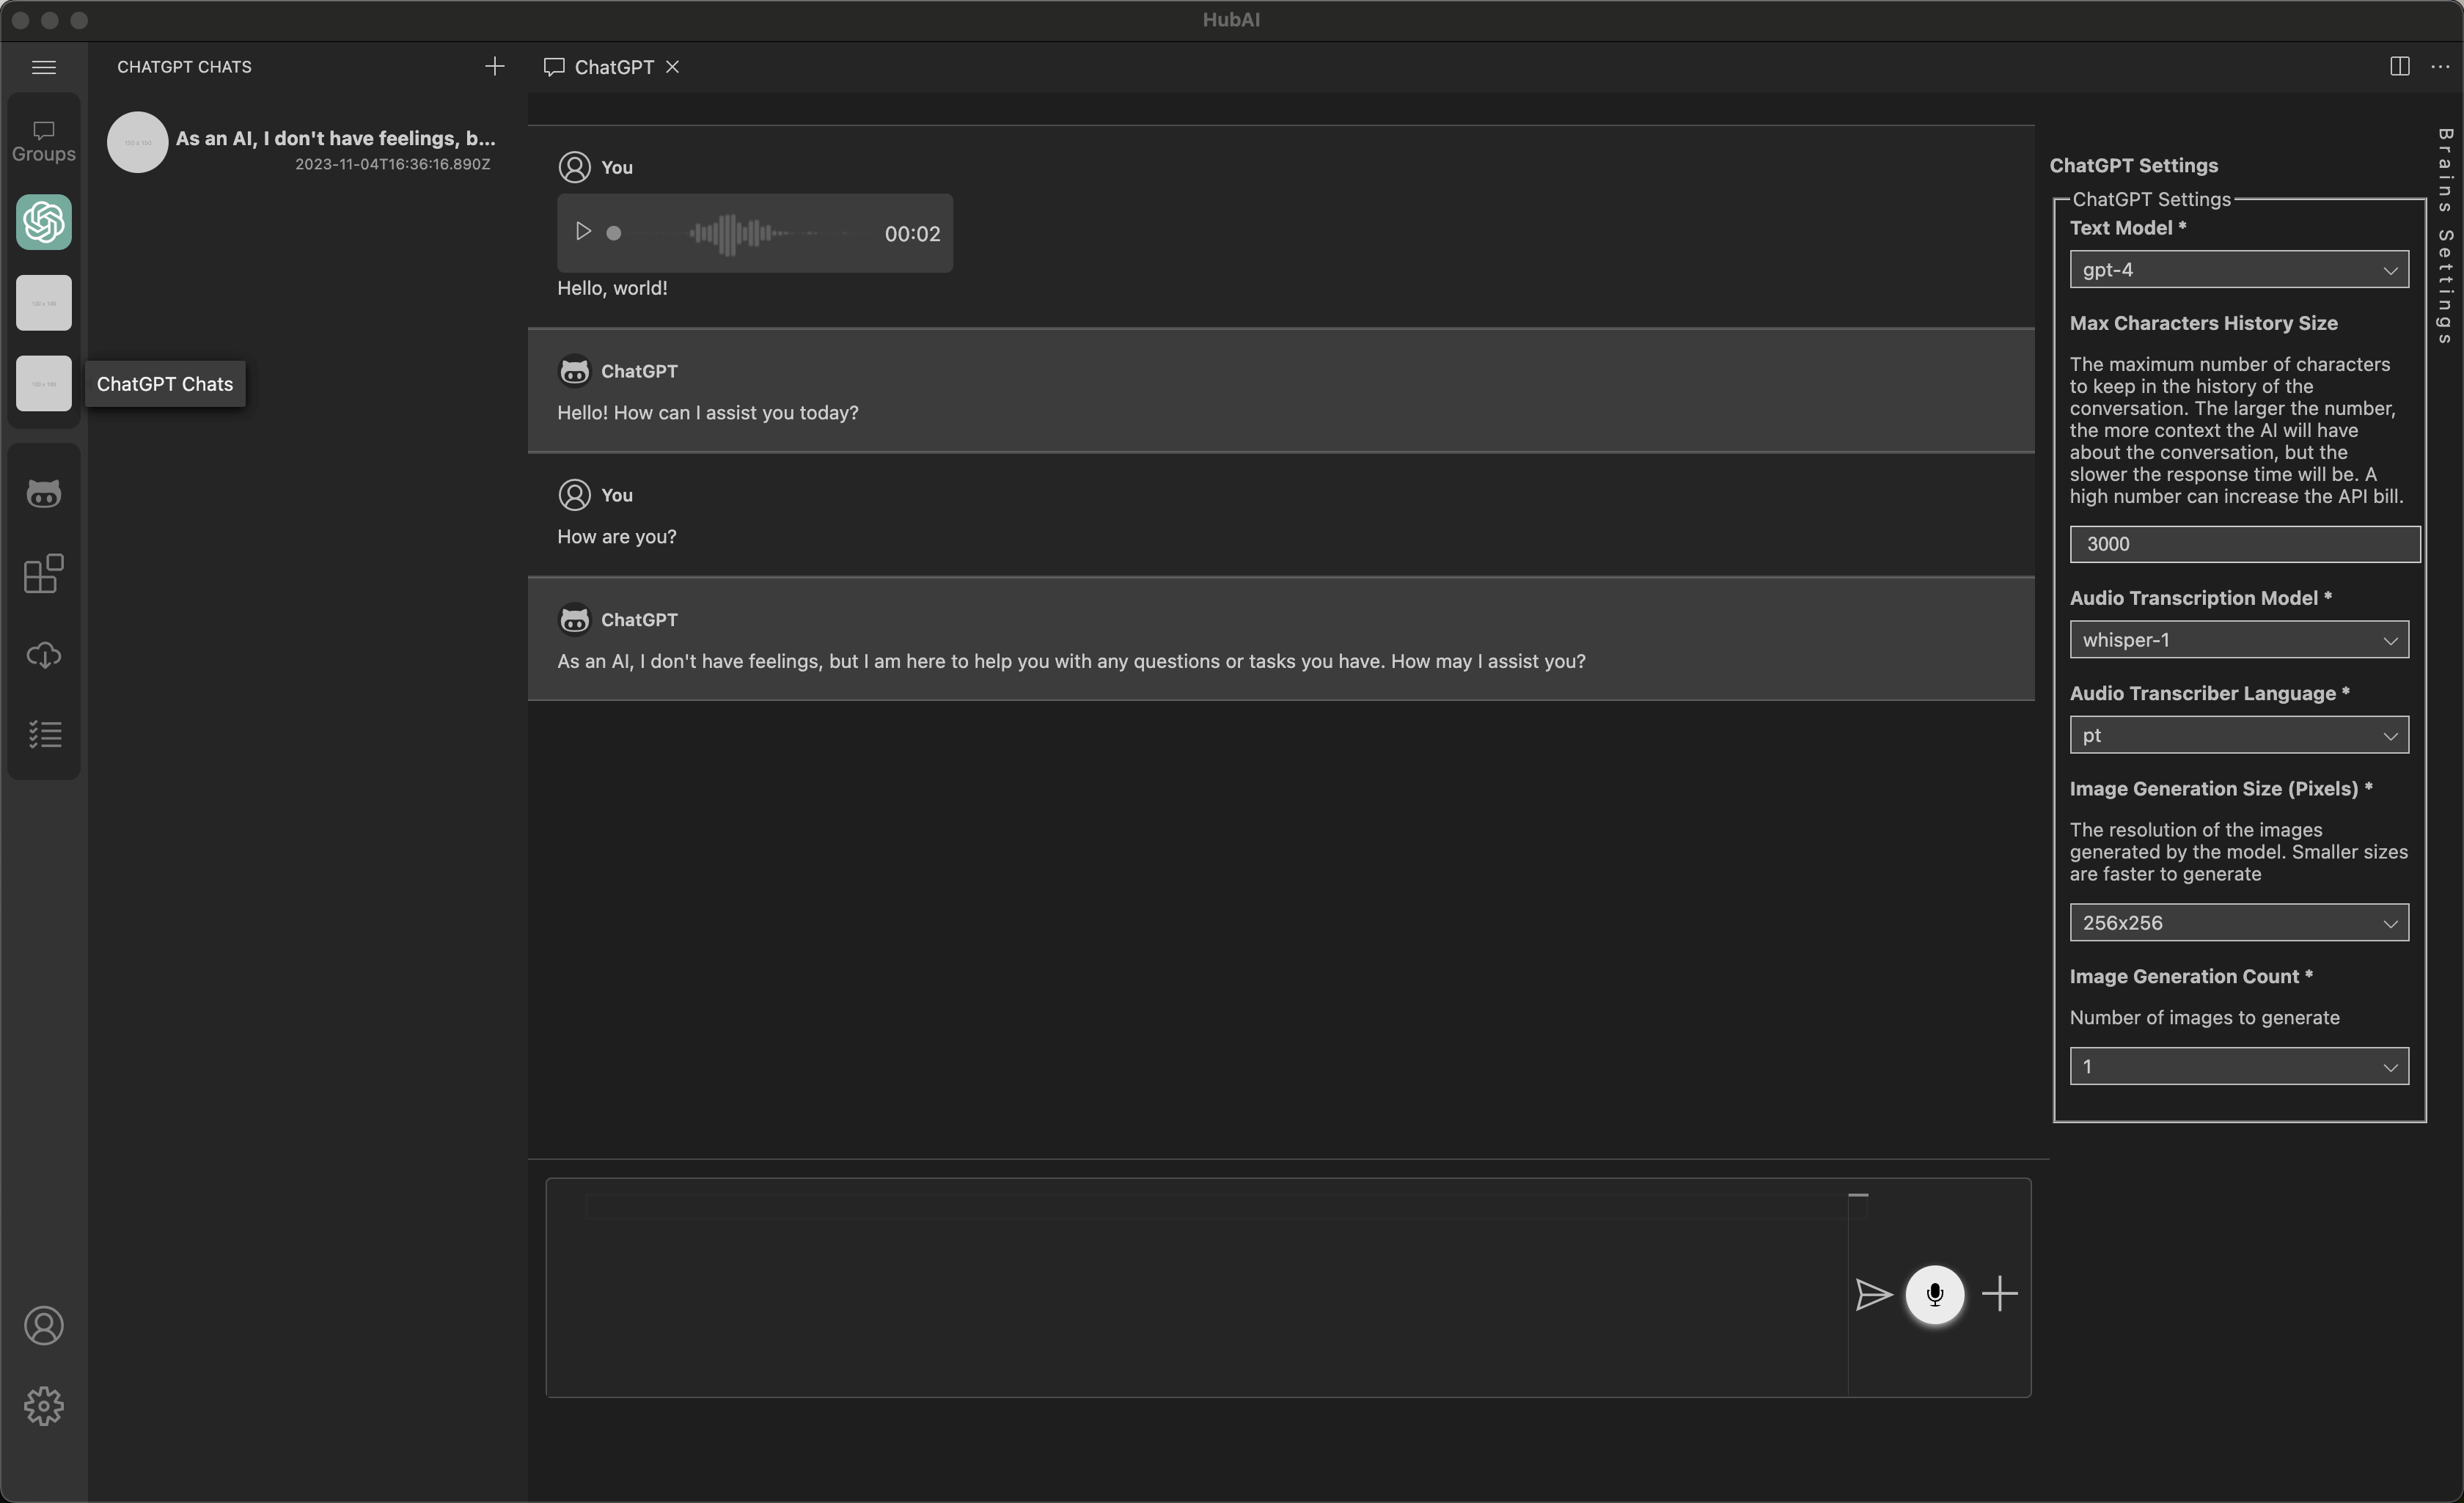This screenshot has width=2464, height=1503.
Task: Click the audio duration 00:02 label
Action: coord(912,234)
